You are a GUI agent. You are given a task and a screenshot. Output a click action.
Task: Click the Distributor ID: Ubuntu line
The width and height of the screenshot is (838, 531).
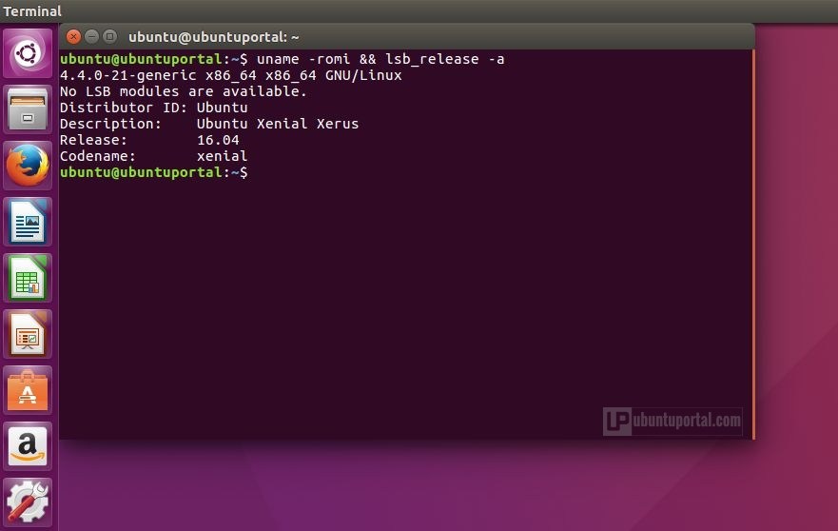point(154,108)
